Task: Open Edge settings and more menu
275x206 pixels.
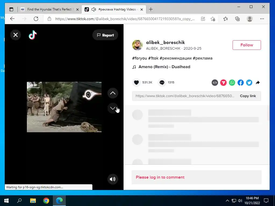Action: tap(262, 19)
